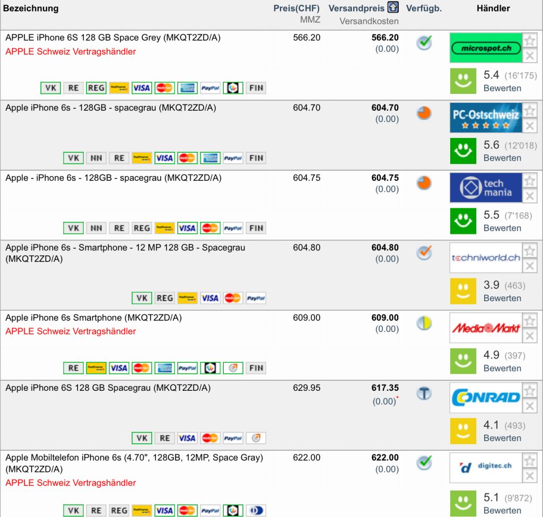Click the house icon beside Versandpreis
The image size is (543, 517).
pos(393,8)
